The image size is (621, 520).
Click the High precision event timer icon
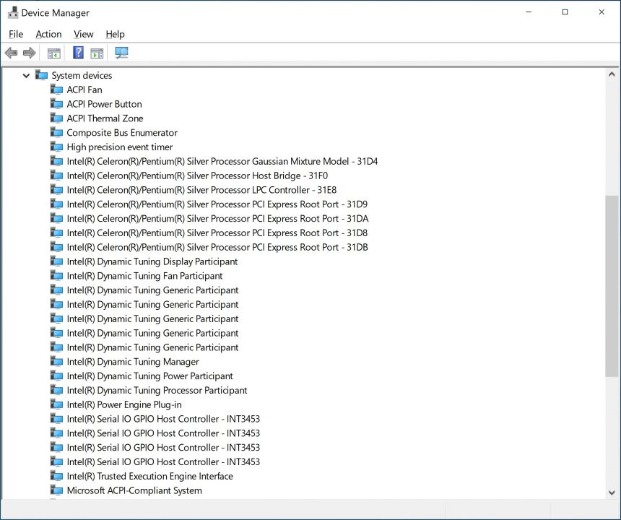click(57, 147)
